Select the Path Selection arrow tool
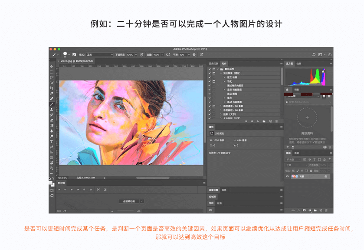 point(52,152)
